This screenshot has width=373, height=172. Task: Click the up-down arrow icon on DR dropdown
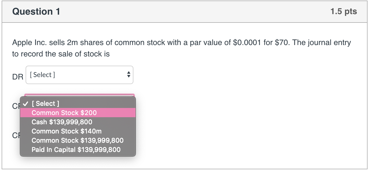(x=128, y=75)
